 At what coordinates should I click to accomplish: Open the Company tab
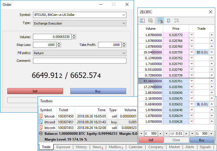[156, 147]
